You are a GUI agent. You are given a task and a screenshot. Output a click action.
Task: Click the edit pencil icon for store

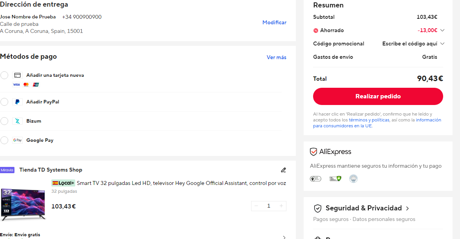coord(283,170)
